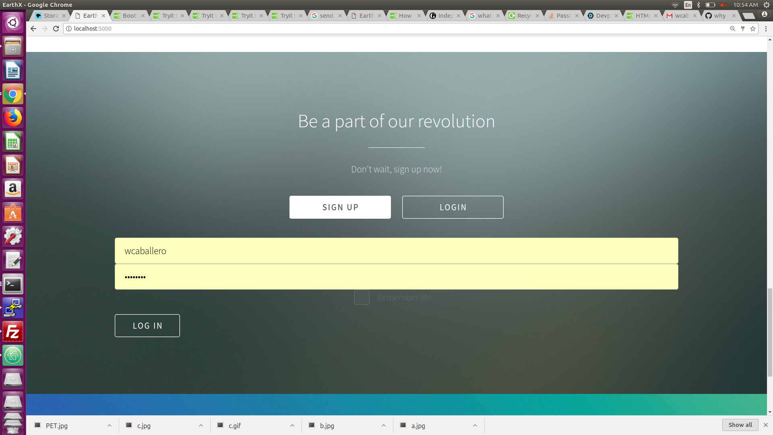The image size is (773, 435).
Task: Switch to the wcab Gmail tab
Action: (681, 16)
